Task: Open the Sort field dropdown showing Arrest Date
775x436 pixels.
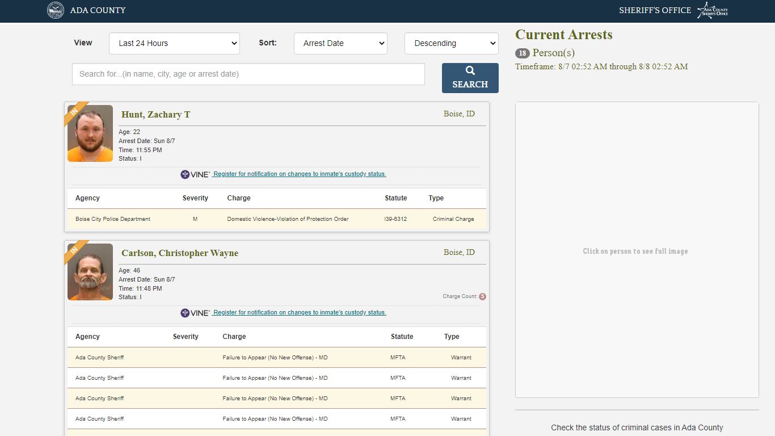Action: [340, 43]
